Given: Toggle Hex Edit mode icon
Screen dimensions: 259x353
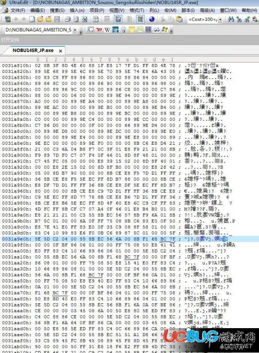Looking at the screenshot, I should [118, 20].
